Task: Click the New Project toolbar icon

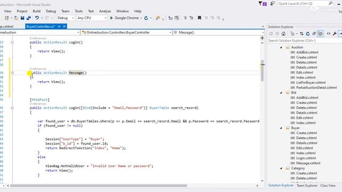Action: click(x=7, y=18)
